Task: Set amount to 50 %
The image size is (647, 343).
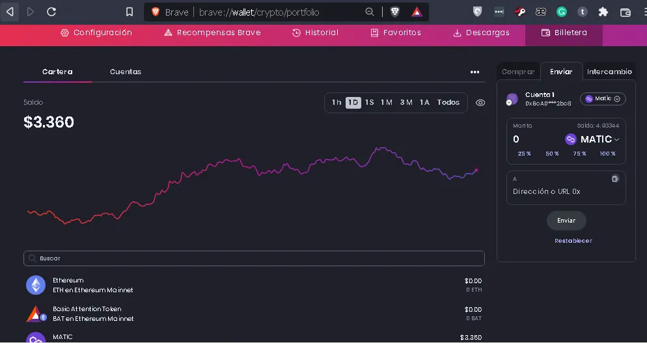Action: pyautogui.click(x=552, y=154)
